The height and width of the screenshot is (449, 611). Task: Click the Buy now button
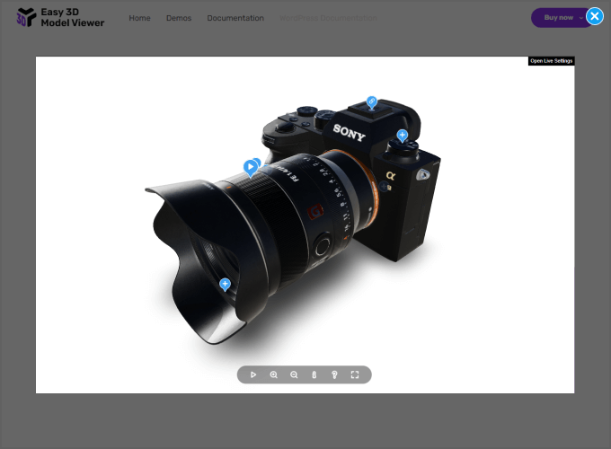558,18
